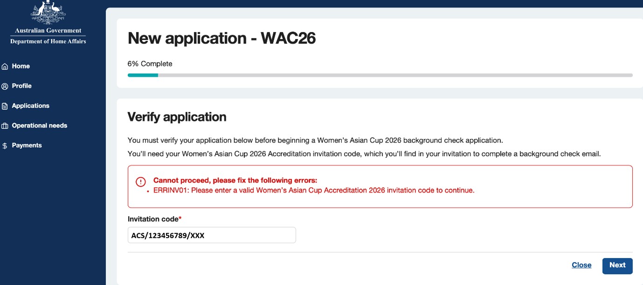The width and height of the screenshot is (643, 285).
Task: Click the Payments dollar sign icon
Action: [5, 146]
